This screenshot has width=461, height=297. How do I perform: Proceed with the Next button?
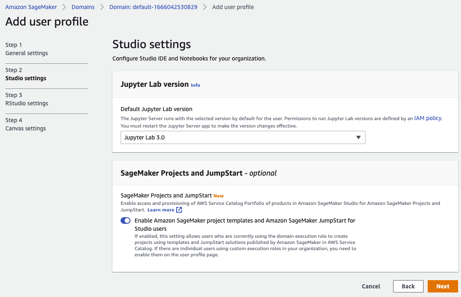click(443, 286)
